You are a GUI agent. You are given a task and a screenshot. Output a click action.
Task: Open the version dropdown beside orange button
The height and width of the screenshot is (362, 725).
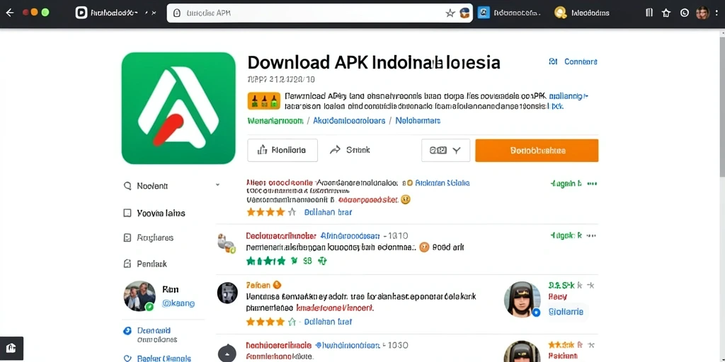click(445, 150)
